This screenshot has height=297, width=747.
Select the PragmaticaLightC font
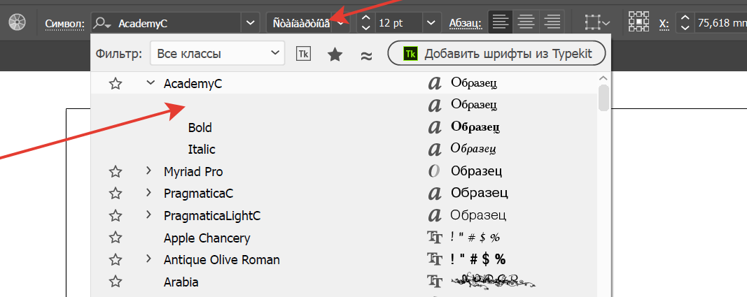click(212, 216)
